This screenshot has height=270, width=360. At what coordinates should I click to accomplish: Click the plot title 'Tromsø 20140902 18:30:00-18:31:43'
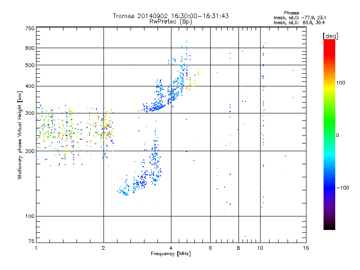point(171,16)
